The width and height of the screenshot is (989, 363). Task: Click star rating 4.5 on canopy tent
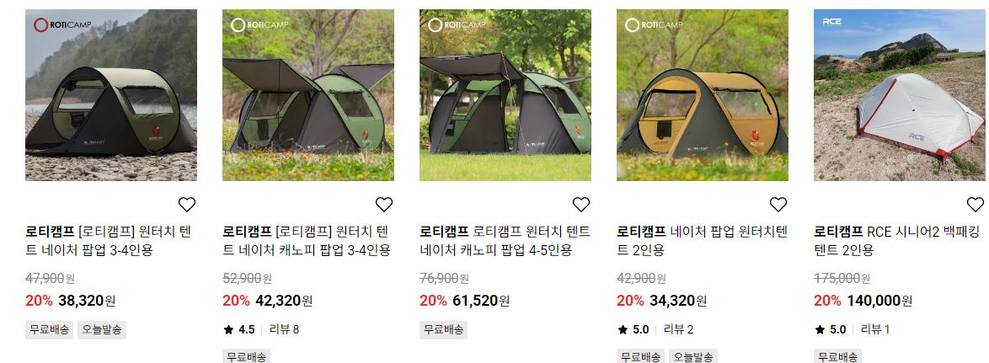(239, 329)
